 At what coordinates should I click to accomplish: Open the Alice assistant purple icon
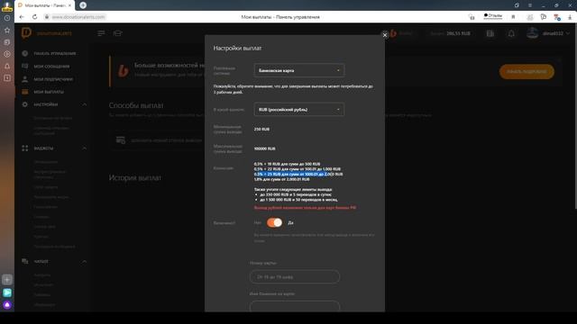point(7,305)
